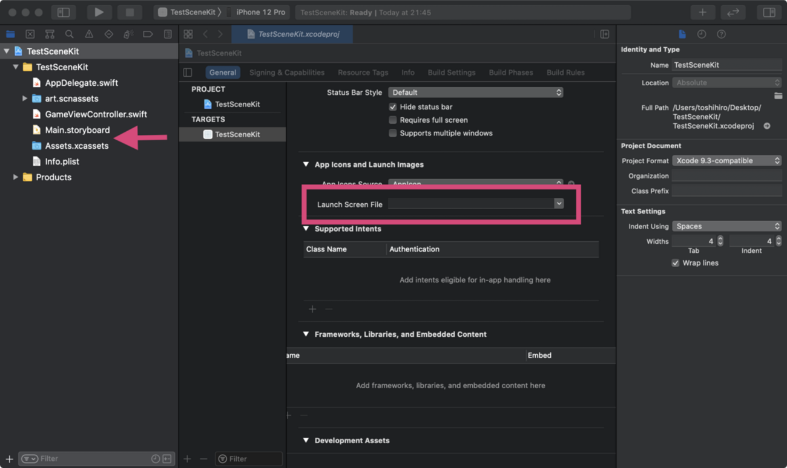This screenshot has width=787, height=468.
Task: Switch to the Build Settings tab
Action: pyautogui.click(x=451, y=73)
